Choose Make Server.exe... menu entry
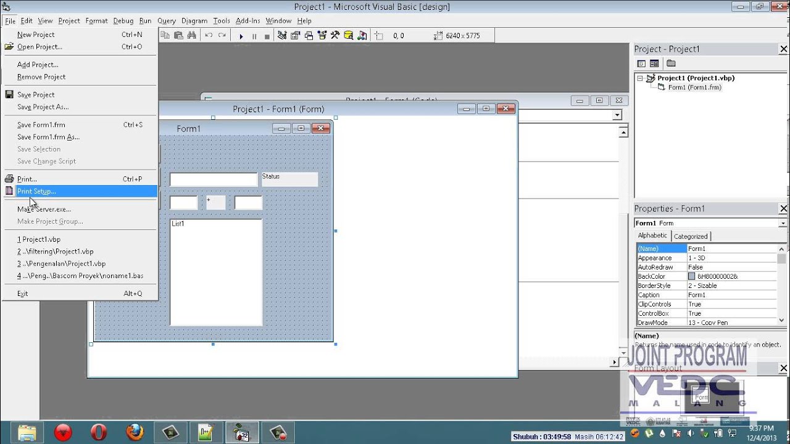790x444 pixels. click(80, 209)
